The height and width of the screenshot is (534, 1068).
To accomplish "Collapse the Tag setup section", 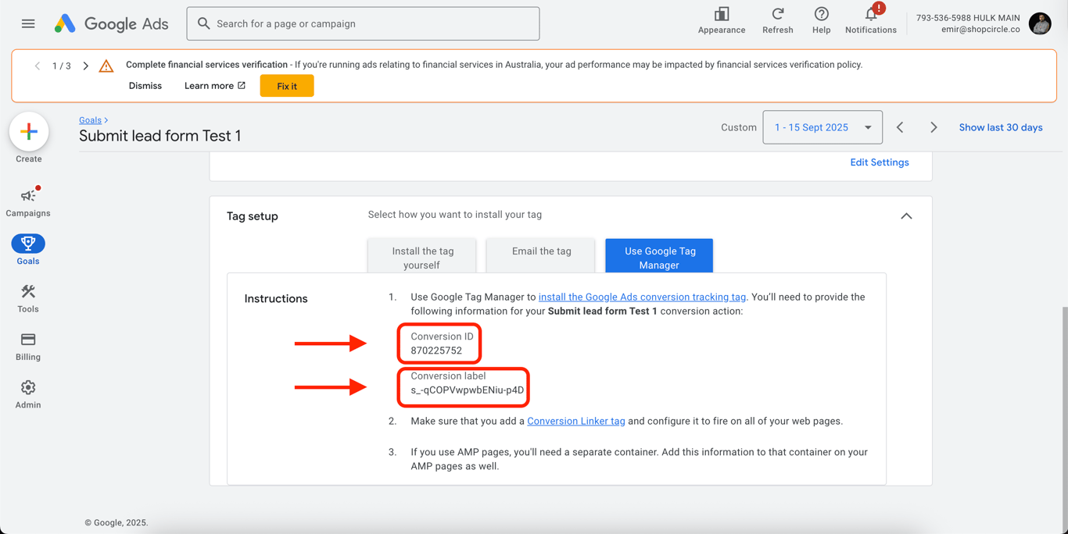I will point(906,216).
